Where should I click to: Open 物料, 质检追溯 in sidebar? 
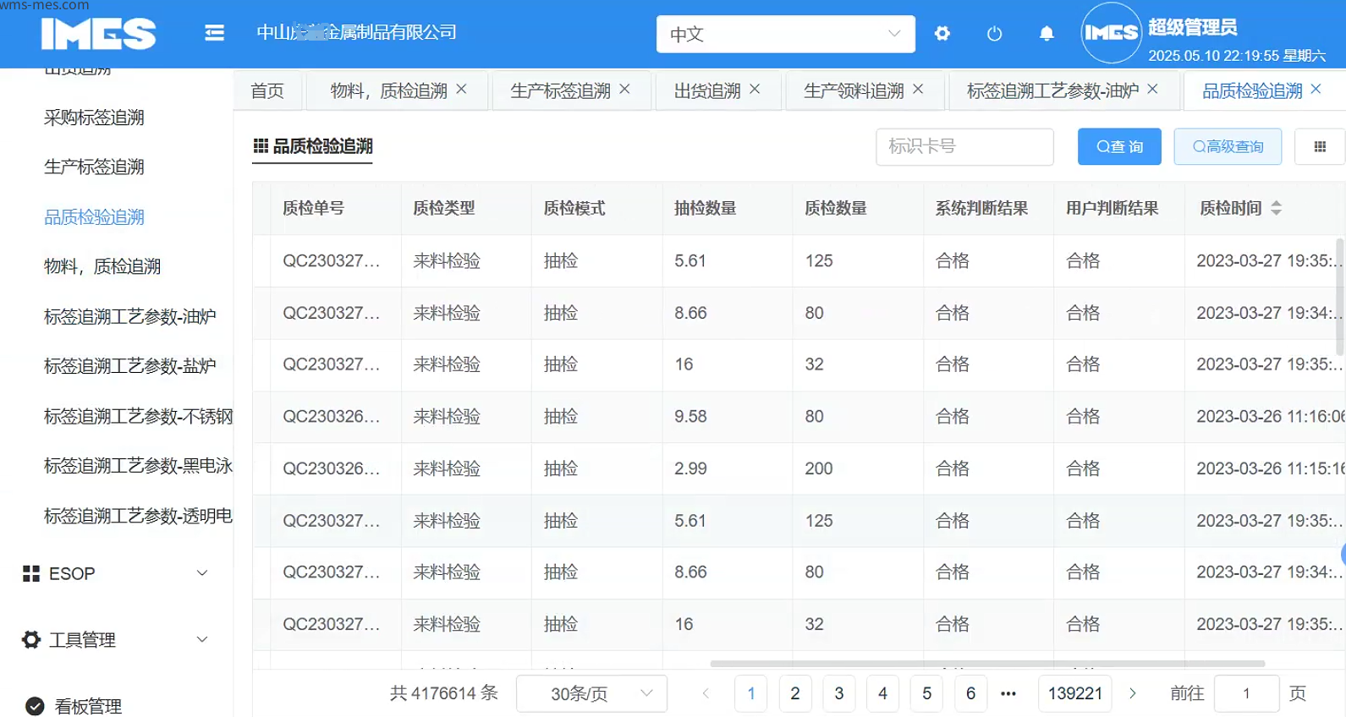(x=102, y=267)
